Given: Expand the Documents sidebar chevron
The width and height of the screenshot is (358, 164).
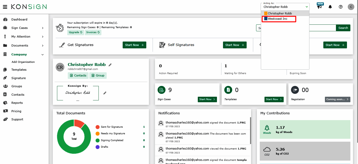Looking at the screenshot, I should (43, 45).
